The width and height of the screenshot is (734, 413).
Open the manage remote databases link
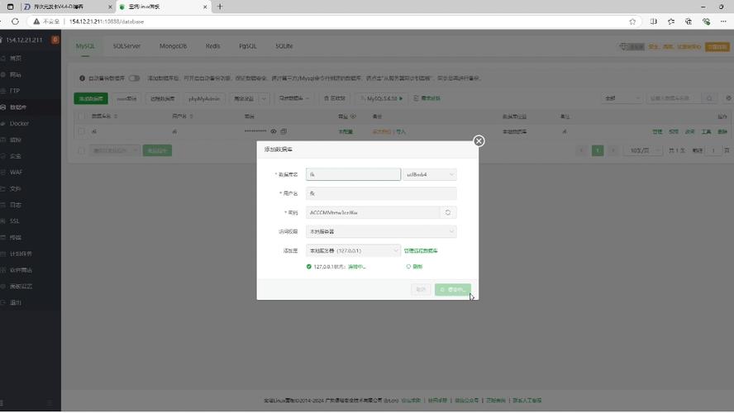tap(421, 251)
